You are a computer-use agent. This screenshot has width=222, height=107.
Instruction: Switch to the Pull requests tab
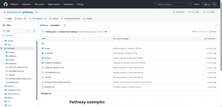(x=38, y=18)
